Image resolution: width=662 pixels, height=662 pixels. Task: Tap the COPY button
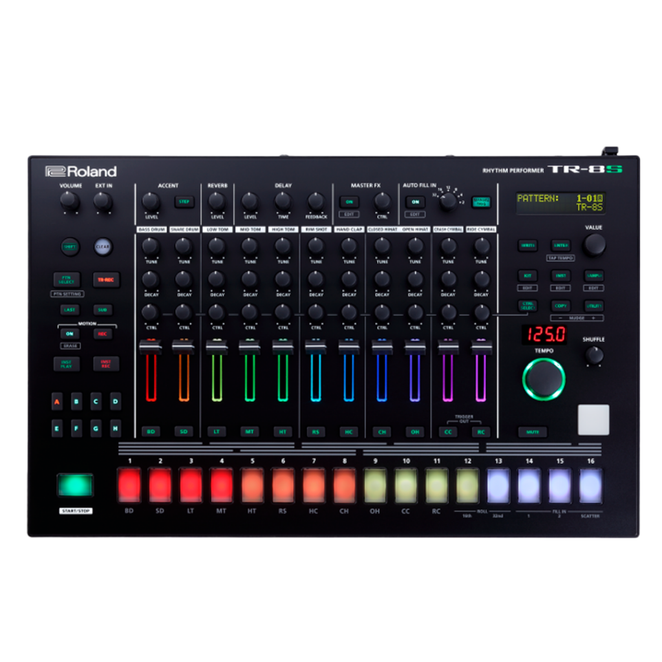tap(561, 306)
